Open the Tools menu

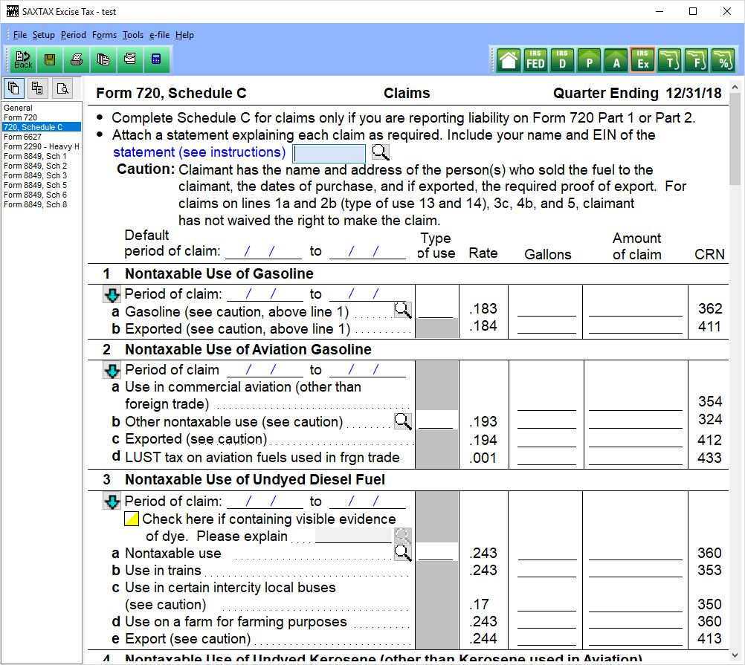pos(133,35)
